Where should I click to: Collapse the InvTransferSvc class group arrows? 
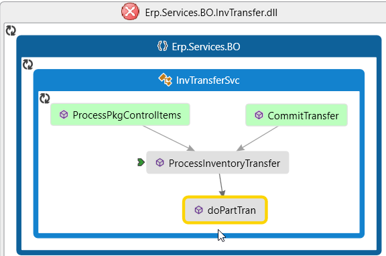pos(44,99)
